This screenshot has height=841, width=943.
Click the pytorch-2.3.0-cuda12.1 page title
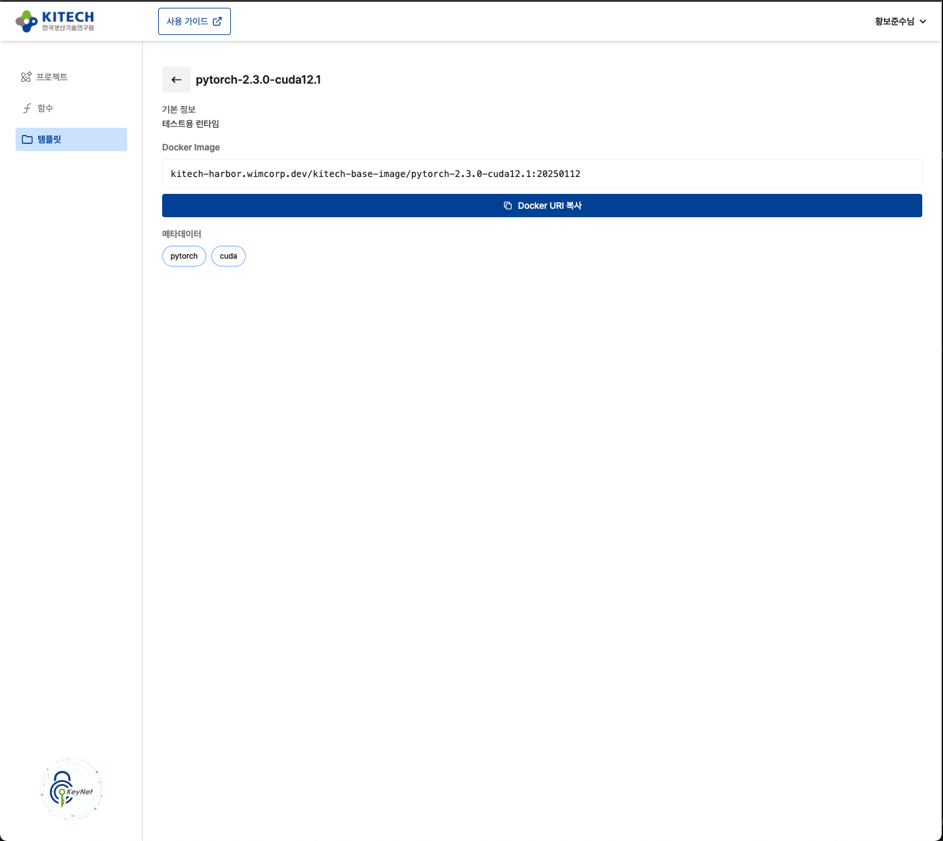pyautogui.click(x=258, y=80)
